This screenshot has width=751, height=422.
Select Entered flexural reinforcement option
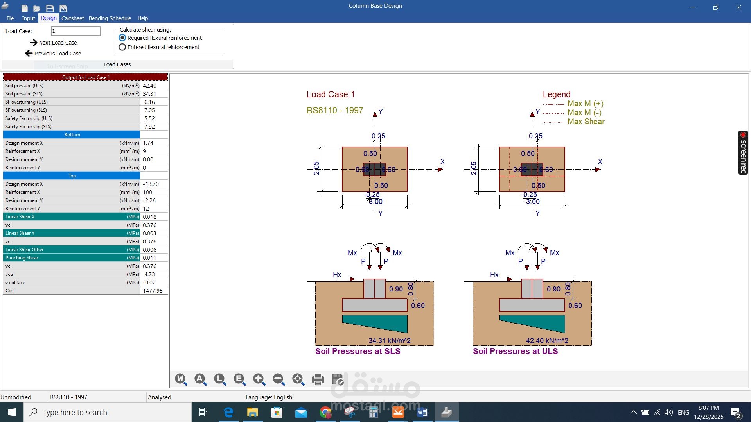122,47
